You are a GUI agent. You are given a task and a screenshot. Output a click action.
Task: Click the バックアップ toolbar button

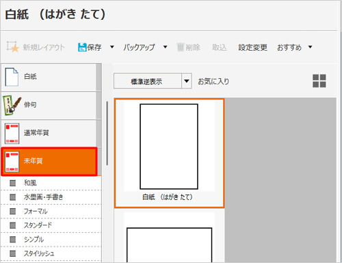[x=139, y=47]
